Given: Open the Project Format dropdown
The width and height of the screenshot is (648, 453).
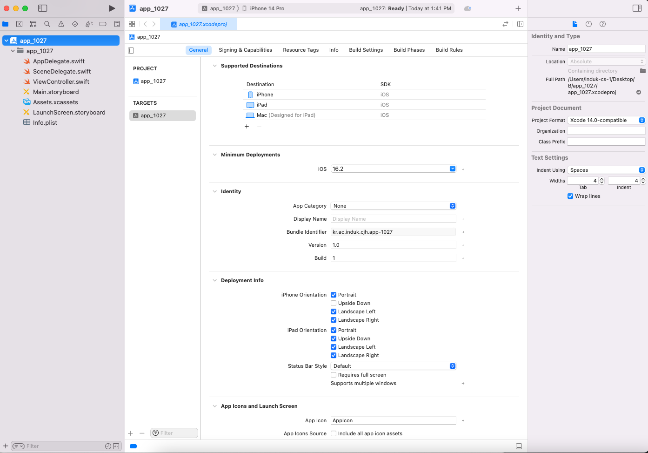Looking at the screenshot, I should 606,120.
